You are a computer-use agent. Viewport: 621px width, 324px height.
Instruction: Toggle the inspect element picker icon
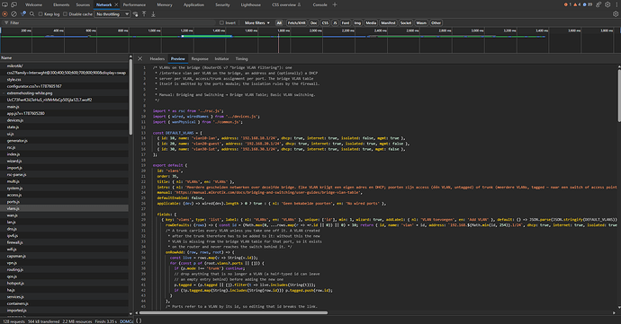click(4, 4)
